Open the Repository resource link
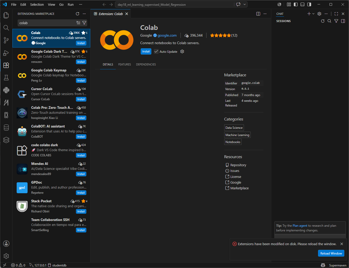Screen dimensions: 349x268 pos(238,165)
